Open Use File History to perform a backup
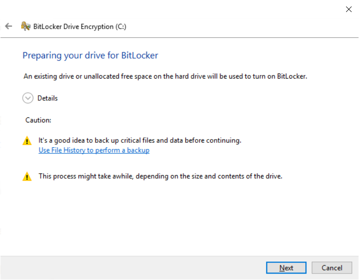Viewport: 359px width, 280px height. click(x=94, y=150)
